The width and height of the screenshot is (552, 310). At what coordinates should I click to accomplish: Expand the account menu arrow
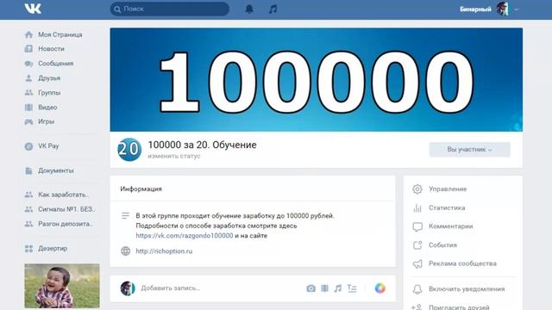(516, 9)
